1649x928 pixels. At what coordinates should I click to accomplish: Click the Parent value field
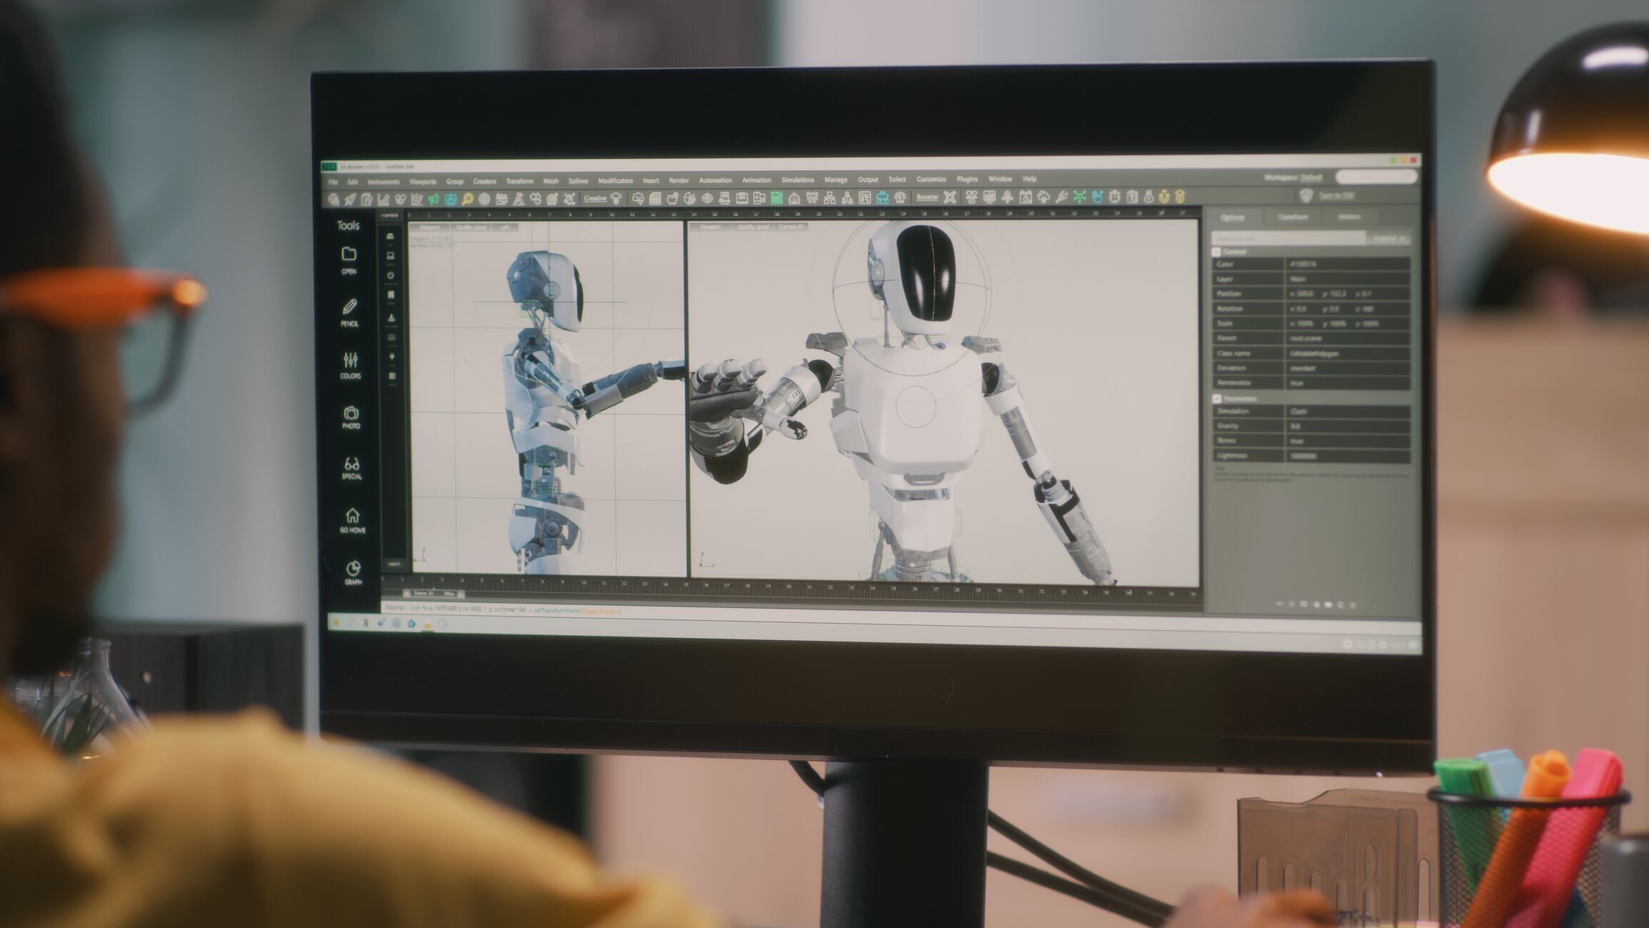coord(1348,338)
